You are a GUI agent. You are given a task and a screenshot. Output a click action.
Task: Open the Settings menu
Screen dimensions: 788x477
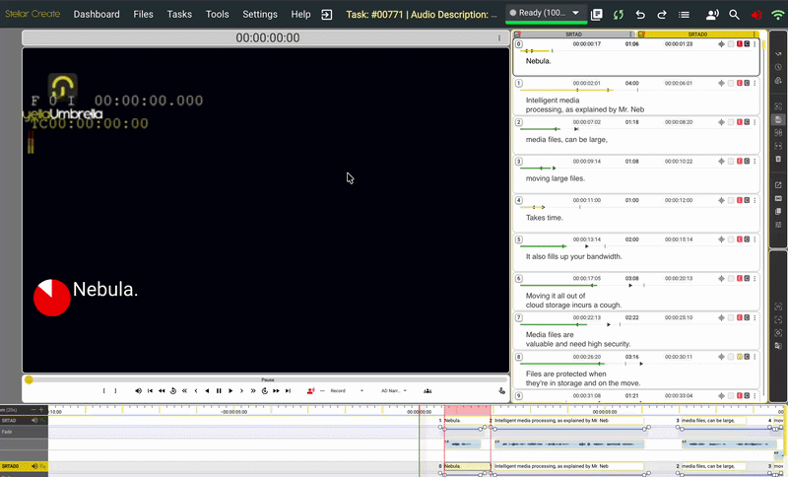[260, 15]
